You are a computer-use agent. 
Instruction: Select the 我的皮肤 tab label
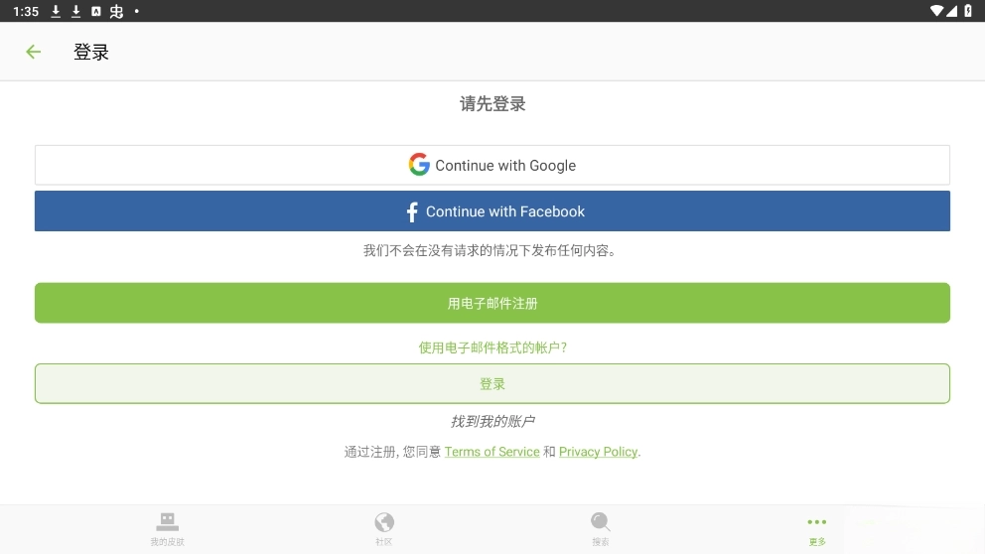[x=167, y=542]
